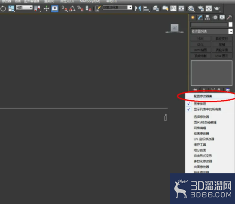Open the 视图 reference coordinate dropdown
This screenshot has height=204, width=235.
tap(24, 7)
